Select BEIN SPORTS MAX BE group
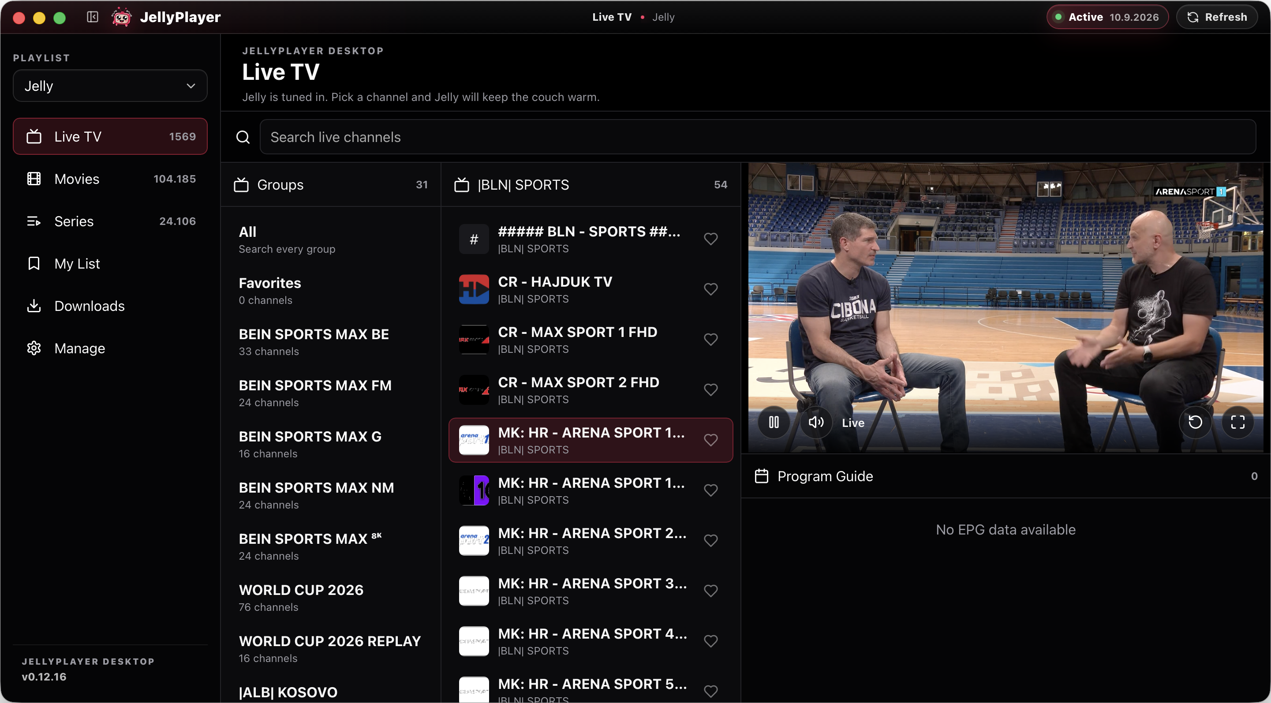Image resolution: width=1271 pixels, height=703 pixels. [331, 342]
